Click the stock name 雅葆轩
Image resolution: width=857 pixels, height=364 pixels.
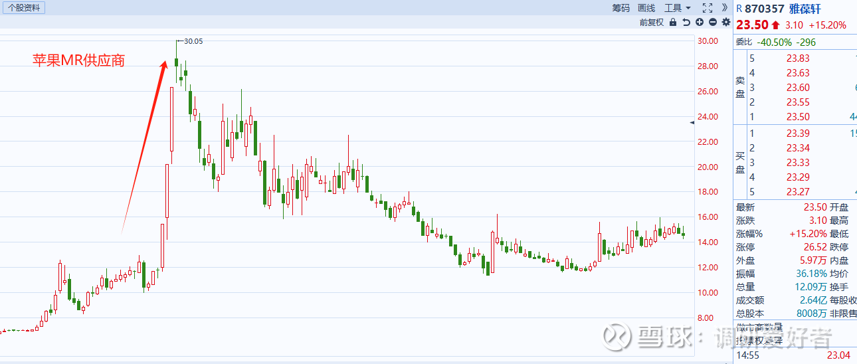point(805,9)
